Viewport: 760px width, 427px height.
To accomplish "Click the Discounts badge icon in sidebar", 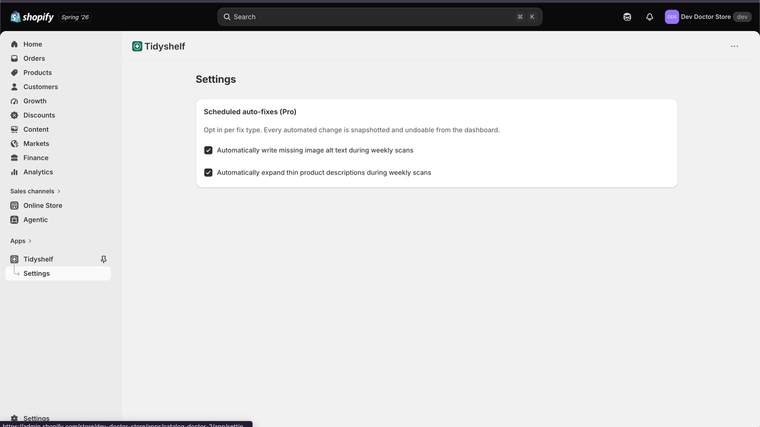I will pos(14,115).
